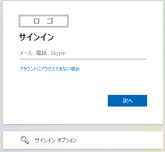Click the ロ character in the logo box
165x152 pixels.
(x=36, y=21)
